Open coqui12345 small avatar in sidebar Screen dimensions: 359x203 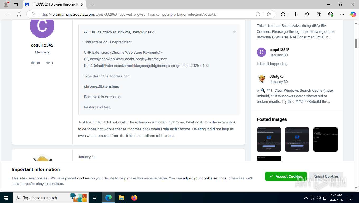261,52
